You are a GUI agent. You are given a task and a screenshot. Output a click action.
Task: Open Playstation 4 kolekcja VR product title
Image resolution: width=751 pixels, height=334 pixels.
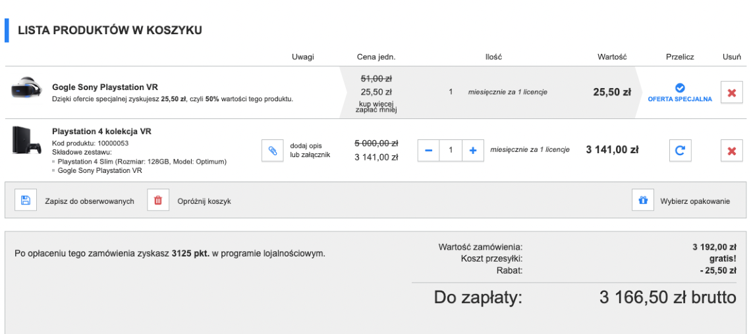click(101, 131)
